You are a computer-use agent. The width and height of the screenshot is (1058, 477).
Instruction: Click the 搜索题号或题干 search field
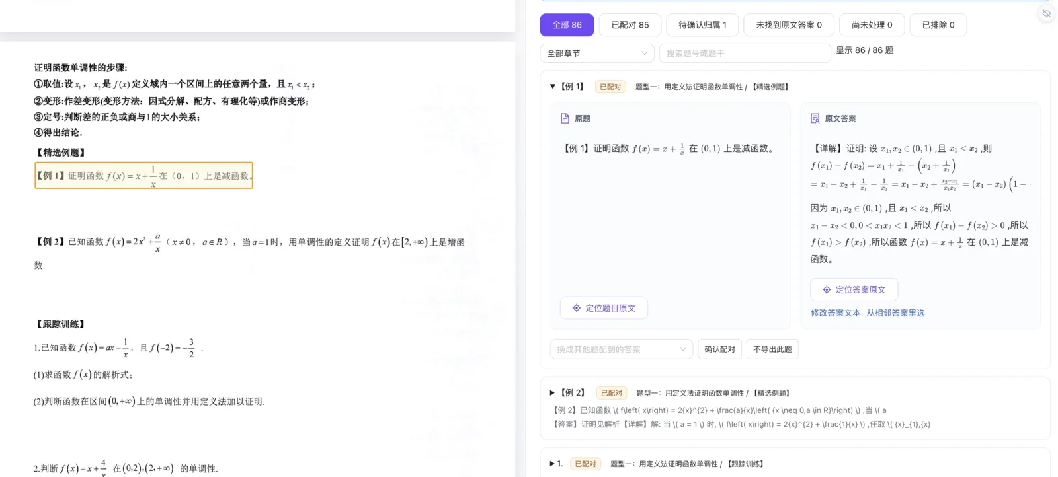[x=745, y=53]
